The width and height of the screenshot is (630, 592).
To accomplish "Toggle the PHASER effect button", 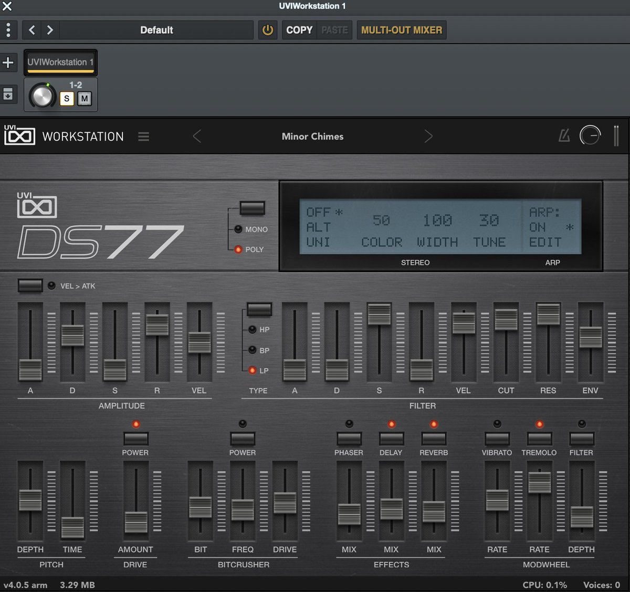I will click(349, 438).
